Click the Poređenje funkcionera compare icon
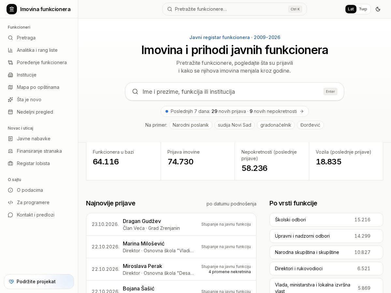The image size is (391, 293). 10,63
